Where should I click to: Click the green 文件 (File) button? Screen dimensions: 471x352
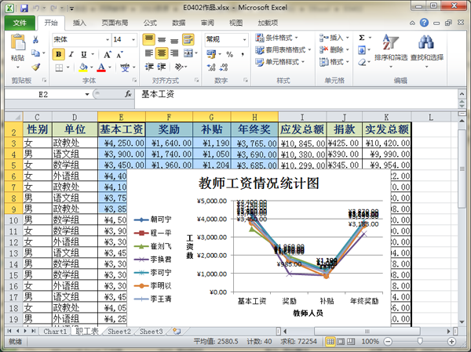tap(19, 23)
